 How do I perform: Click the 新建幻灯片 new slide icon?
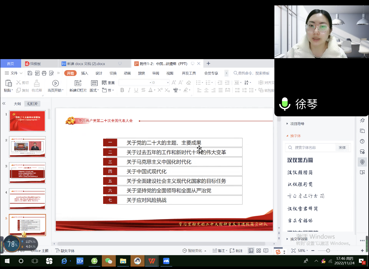pos(78,83)
